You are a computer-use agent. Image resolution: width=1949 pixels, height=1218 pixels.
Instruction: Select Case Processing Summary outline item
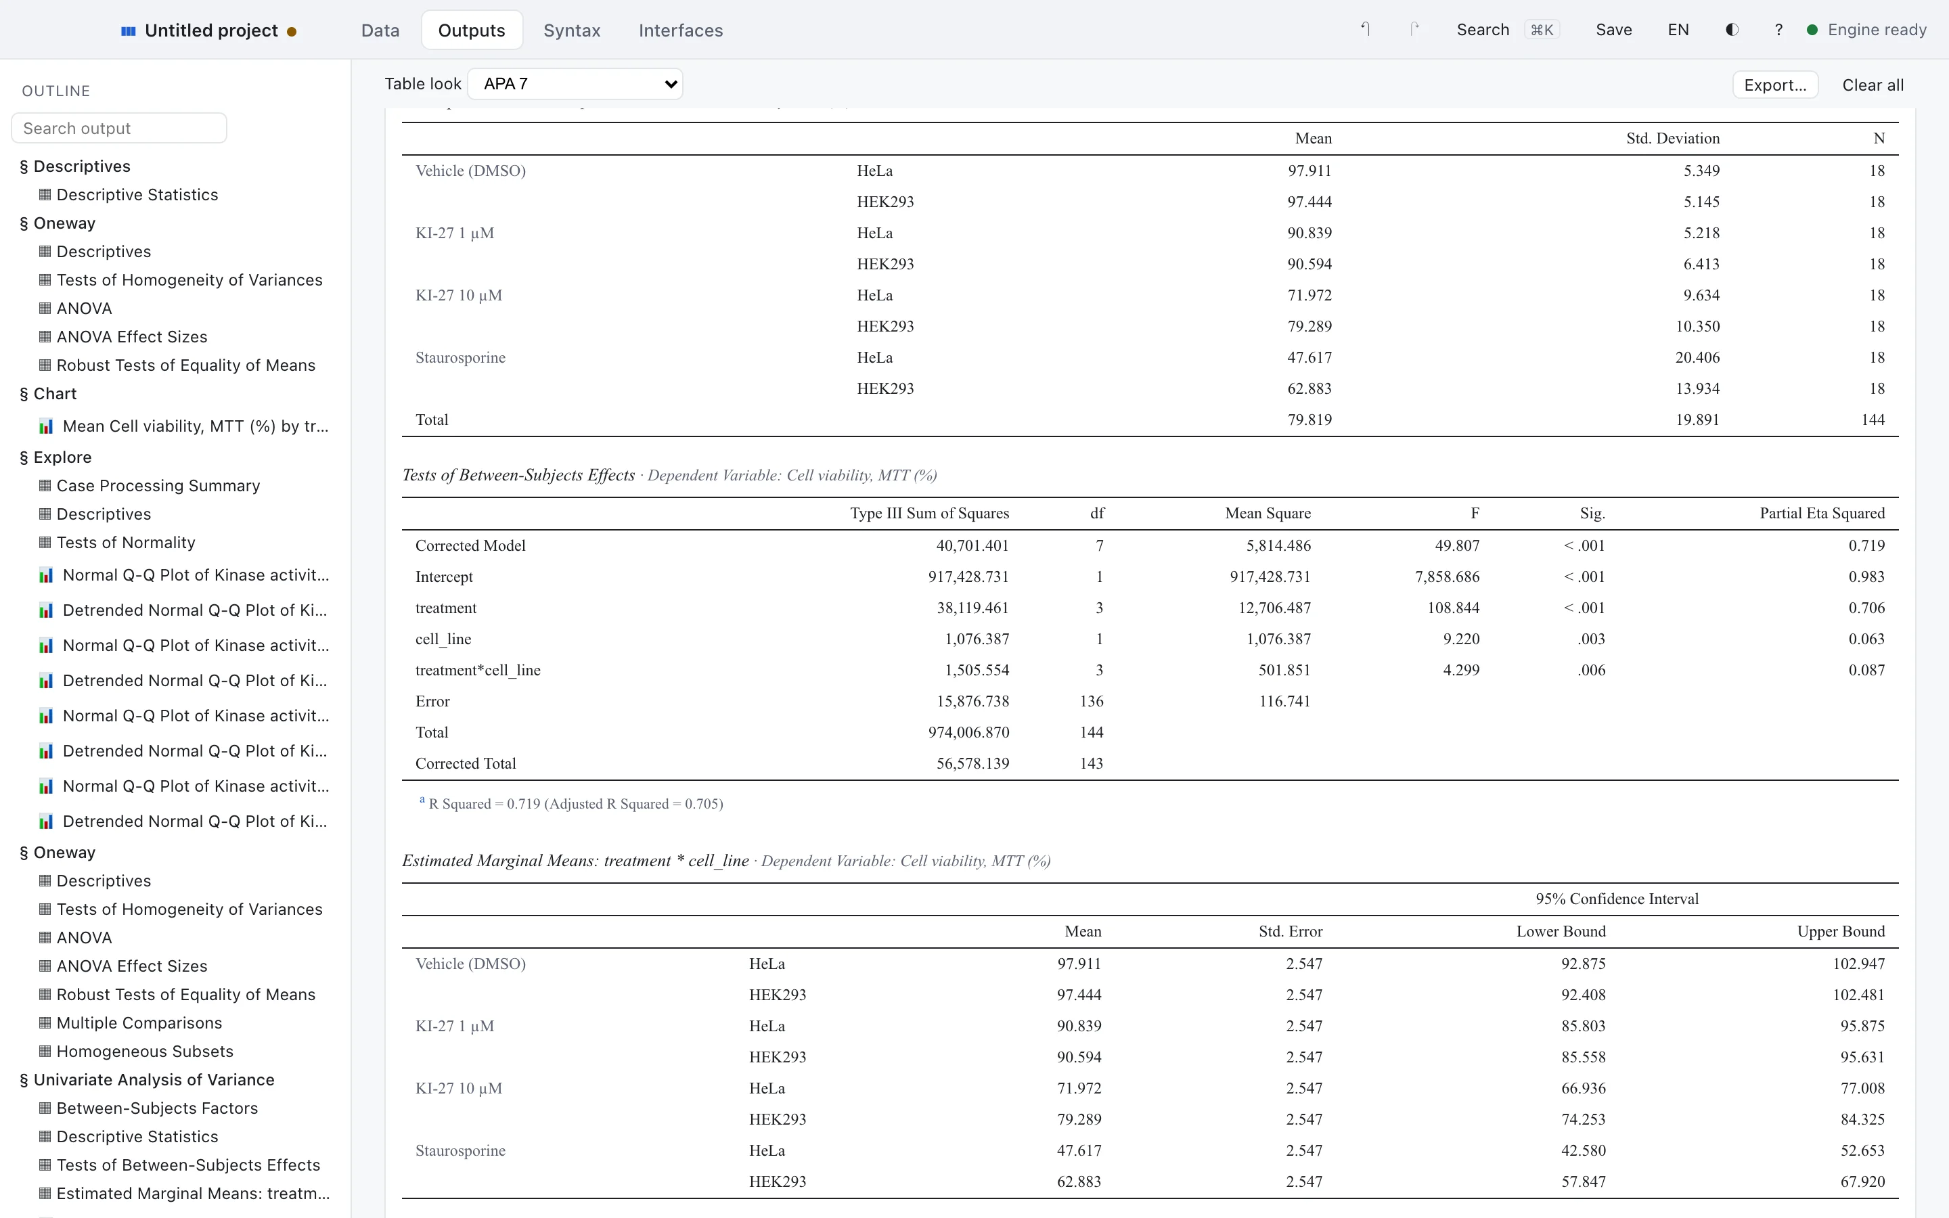158,486
